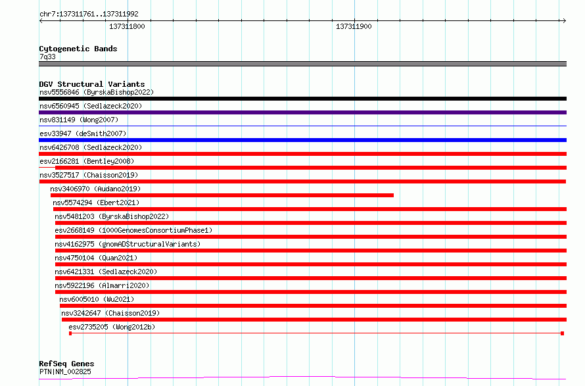585x386 pixels.
Task: Click the chr7:137311761..137311992 region text
Action: click(x=89, y=14)
